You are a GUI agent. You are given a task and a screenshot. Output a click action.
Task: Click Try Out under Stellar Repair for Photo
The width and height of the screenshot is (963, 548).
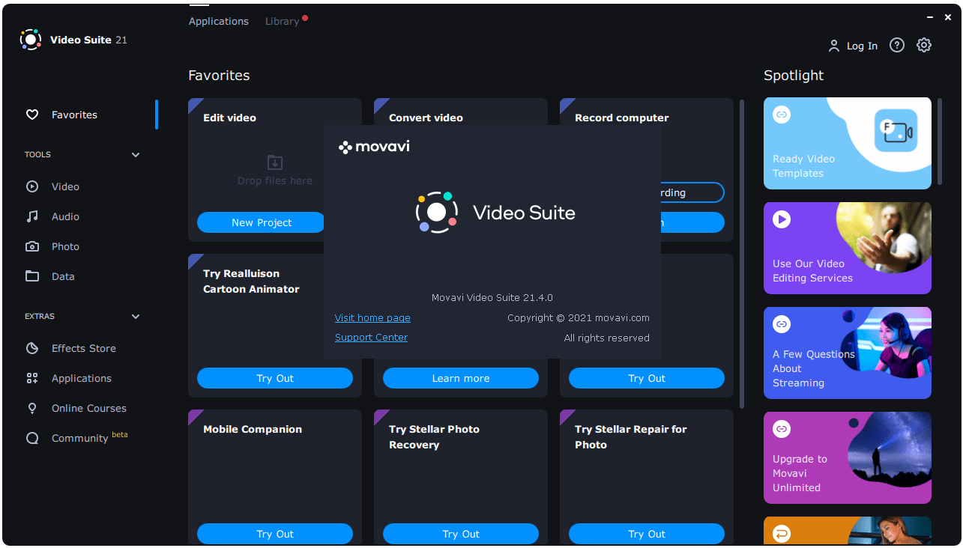647,534
